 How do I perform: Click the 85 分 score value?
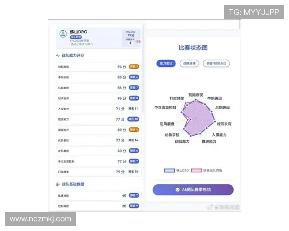pos(122,77)
